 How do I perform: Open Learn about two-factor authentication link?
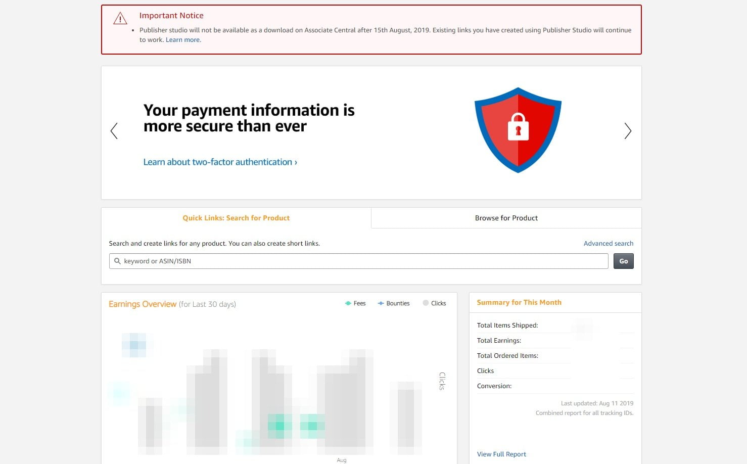click(220, 162)
